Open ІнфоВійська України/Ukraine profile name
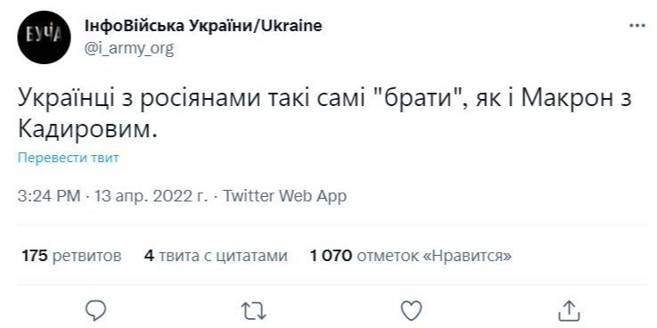 pyautogui.click(x=203, y=26)
